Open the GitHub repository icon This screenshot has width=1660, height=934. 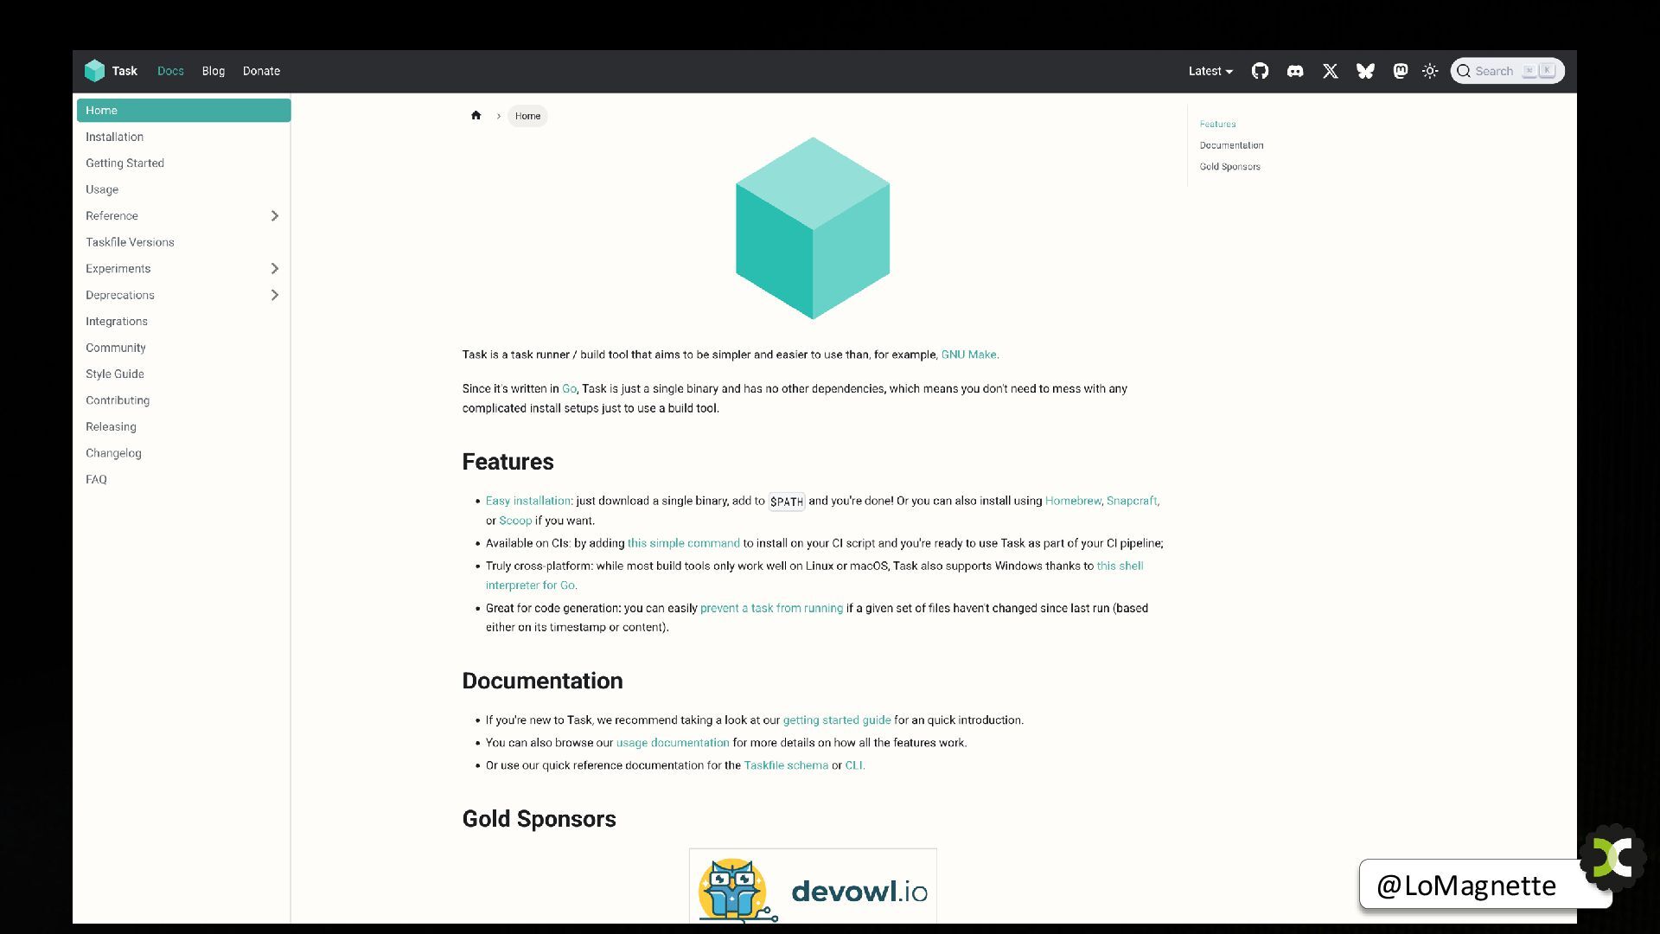[x=1260, y=71]
